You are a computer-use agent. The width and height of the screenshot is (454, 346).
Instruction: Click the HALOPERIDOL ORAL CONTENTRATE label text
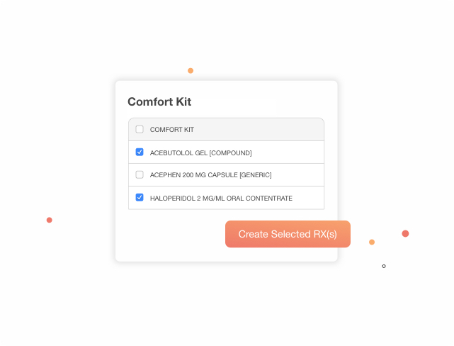[x=221, y=199]
